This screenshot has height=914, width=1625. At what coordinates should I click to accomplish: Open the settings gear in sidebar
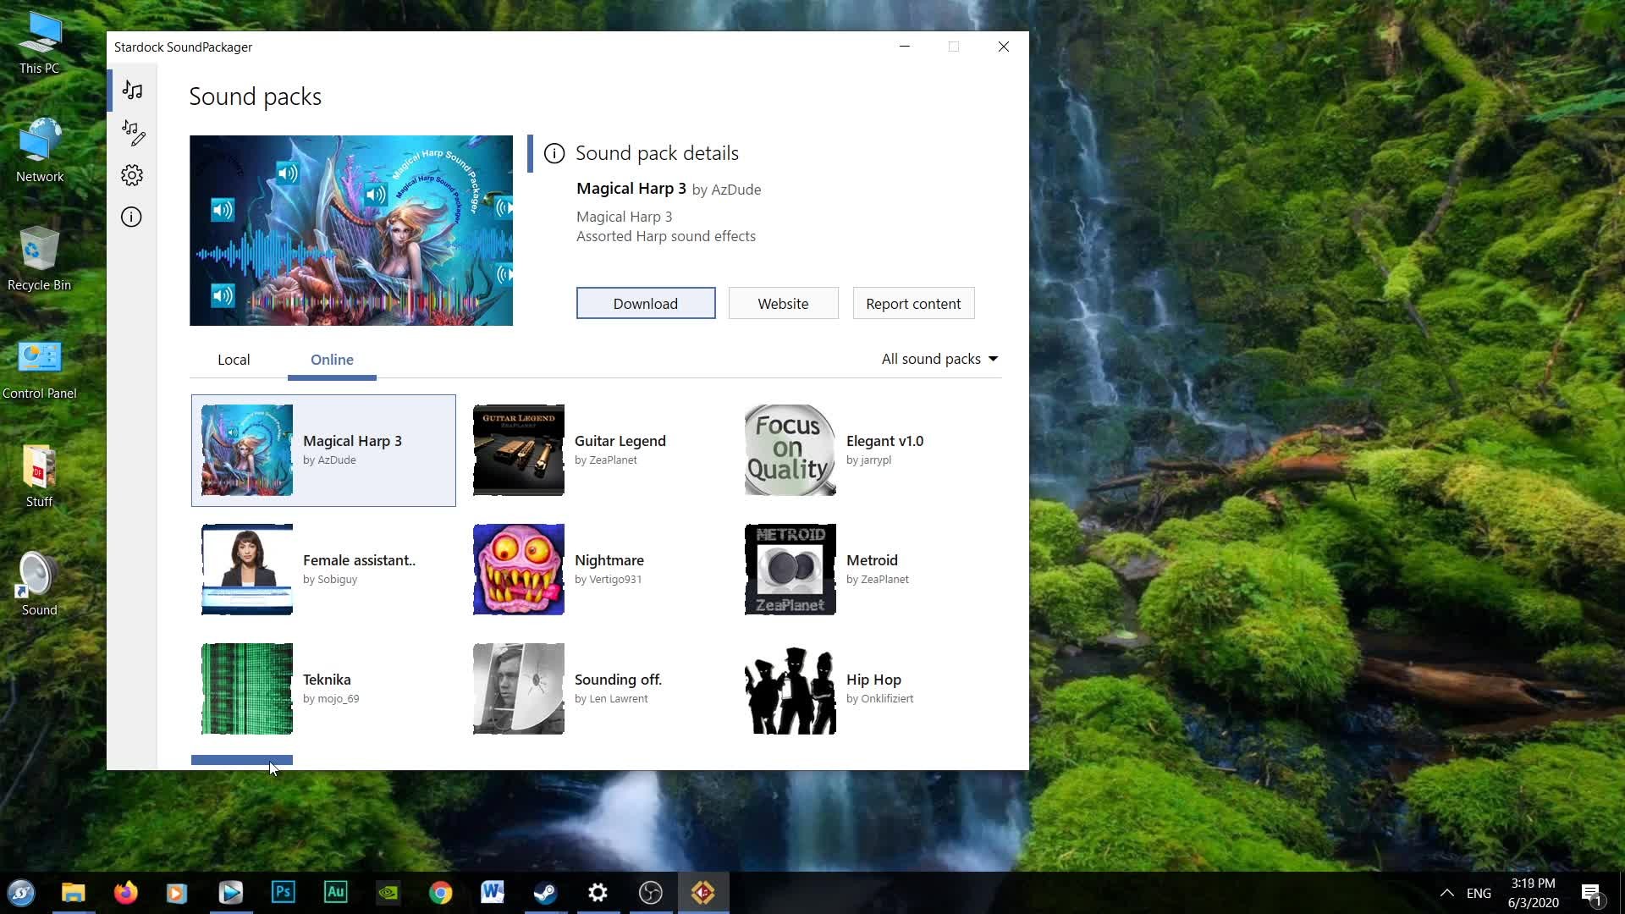[132, 175]
